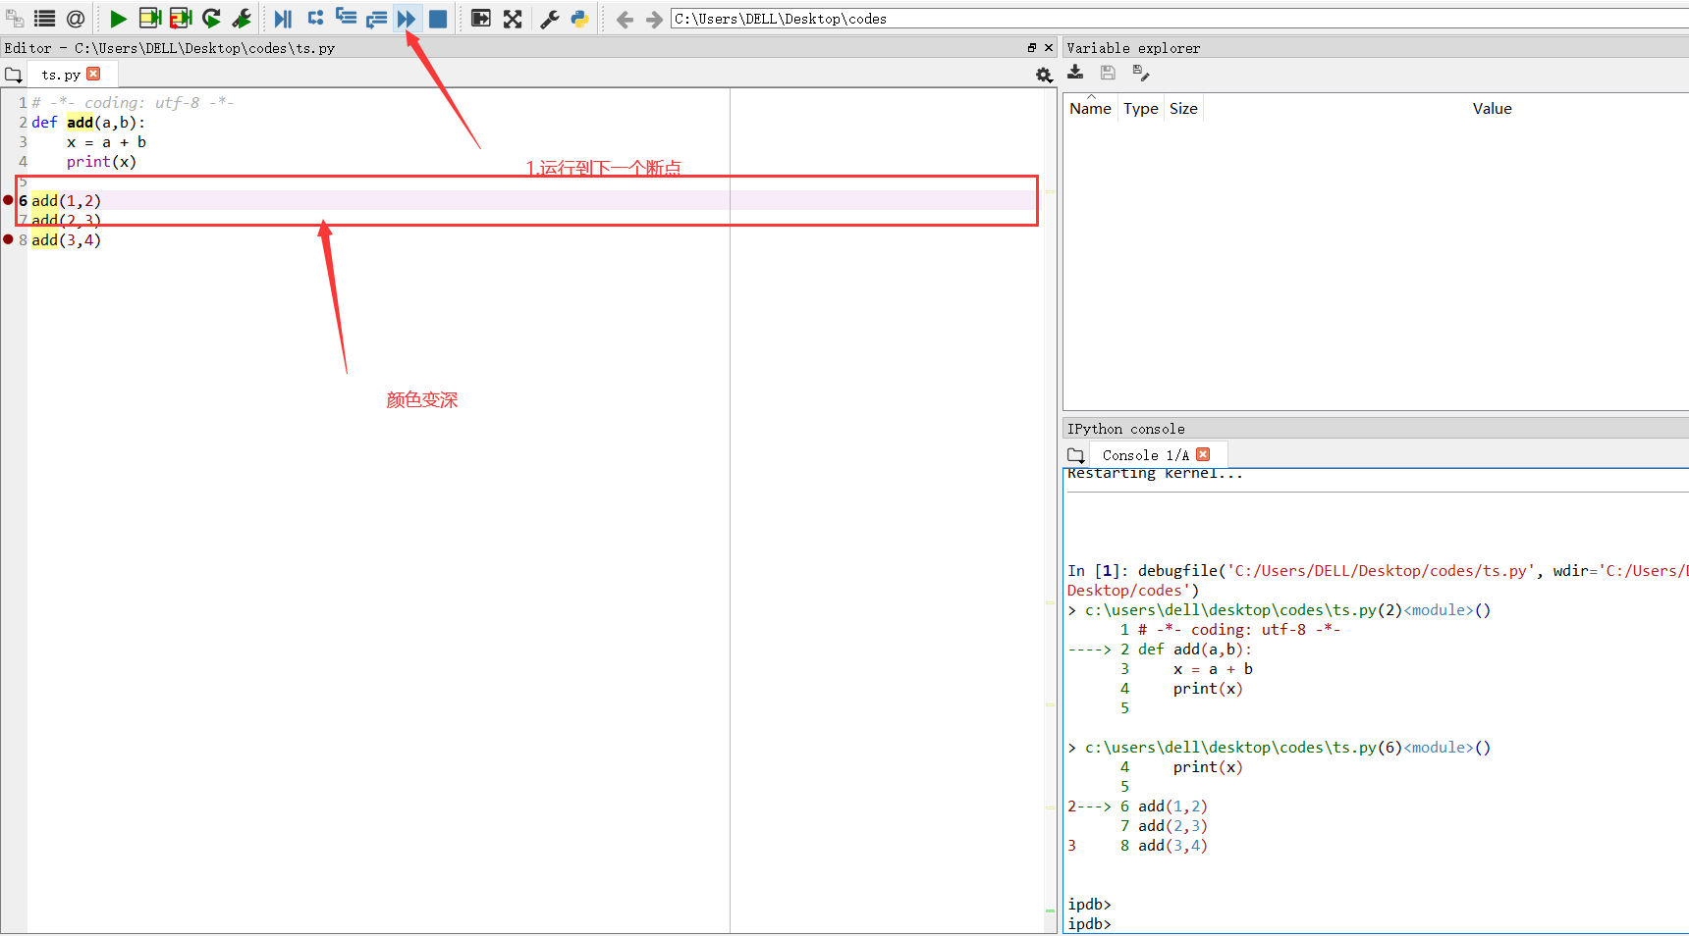Viewport: 1689px width, 936px height.
Task: Start debugging with the debug file icon
Action: click(283, 19)
